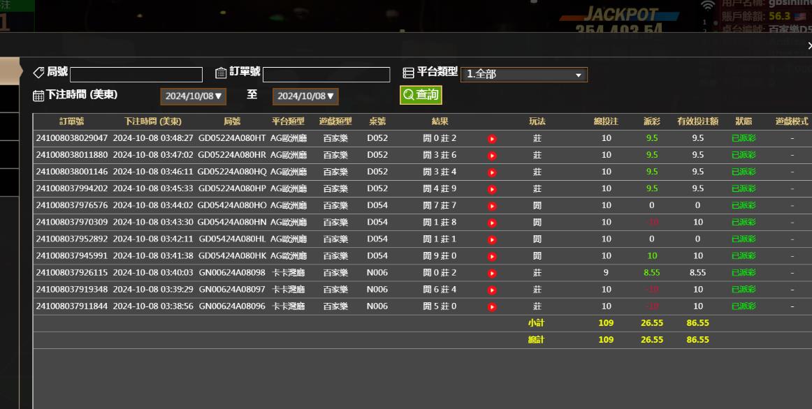Click replay icon for order 241008037976576
The image size is (812, 409).
click(492, 206)
